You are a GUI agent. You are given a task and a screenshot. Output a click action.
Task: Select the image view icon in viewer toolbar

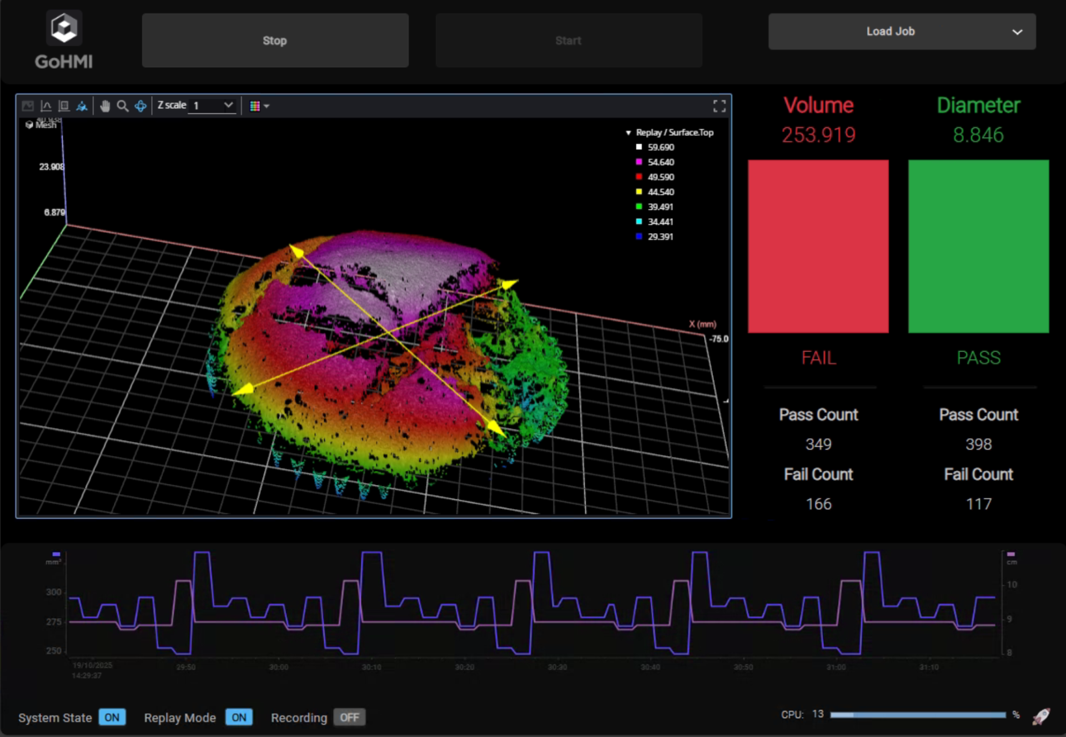(x=28, y=106)
